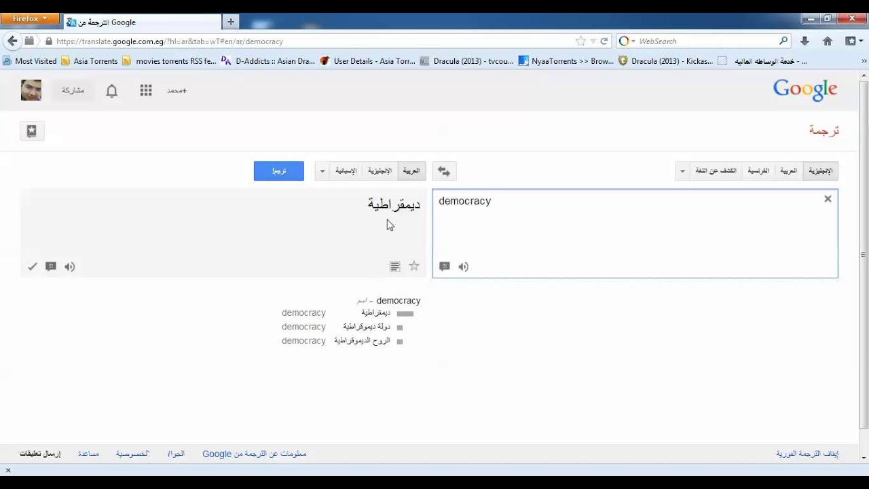This screenshot has width=869, height=489.
Task: Open D-Addicts Asian Drama bookmark
Action: point(269,61)
